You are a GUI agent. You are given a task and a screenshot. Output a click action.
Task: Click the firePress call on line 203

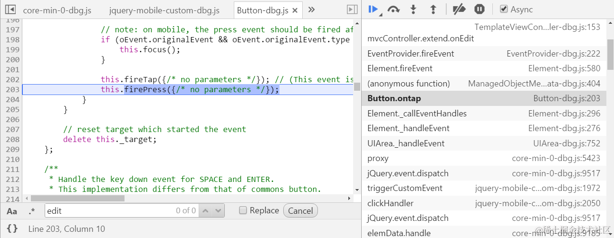coord(202,89)
